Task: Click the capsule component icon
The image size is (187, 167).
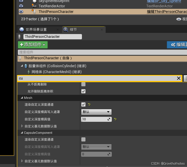Action: (26, 66)
